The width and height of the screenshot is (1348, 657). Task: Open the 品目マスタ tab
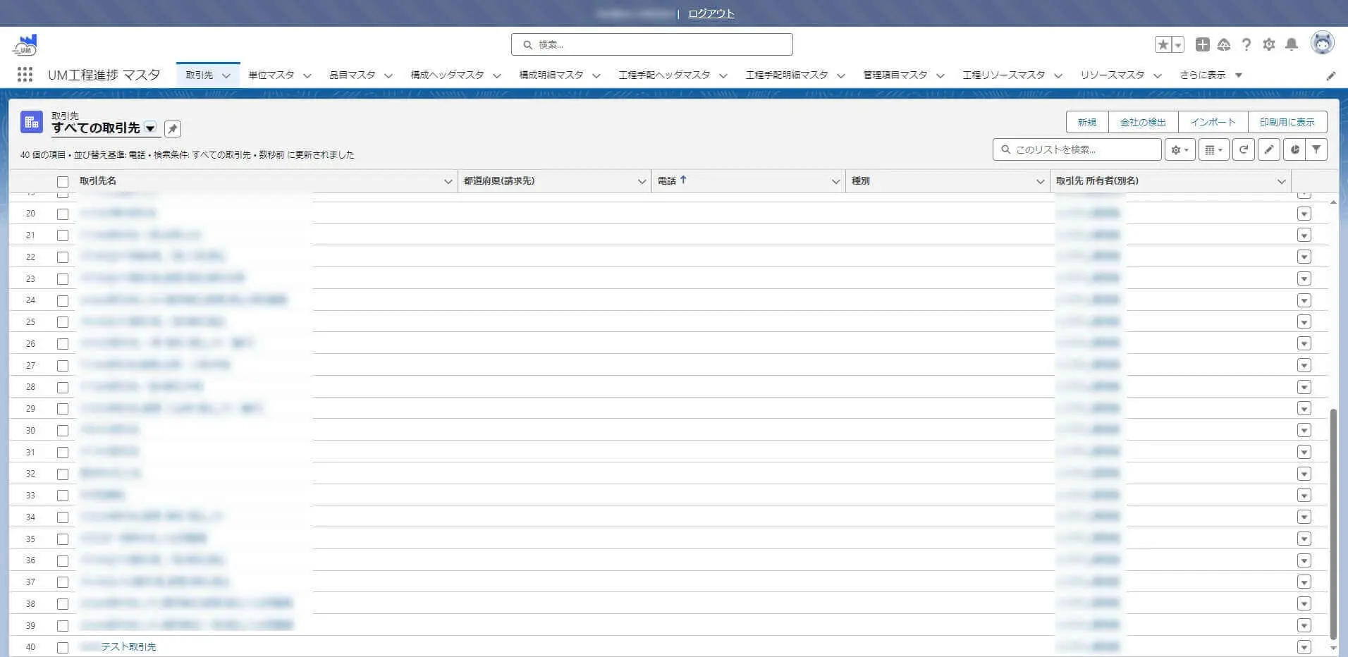pyautogui.click(x=353, y=75)
